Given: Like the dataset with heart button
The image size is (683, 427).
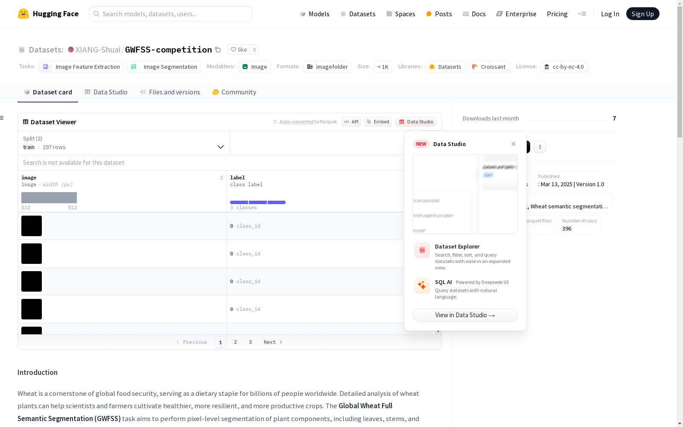Looking at the screenshot, I should [239, 50].
